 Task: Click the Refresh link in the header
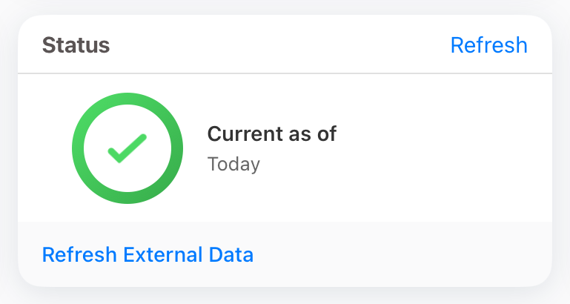pos(488,45)
